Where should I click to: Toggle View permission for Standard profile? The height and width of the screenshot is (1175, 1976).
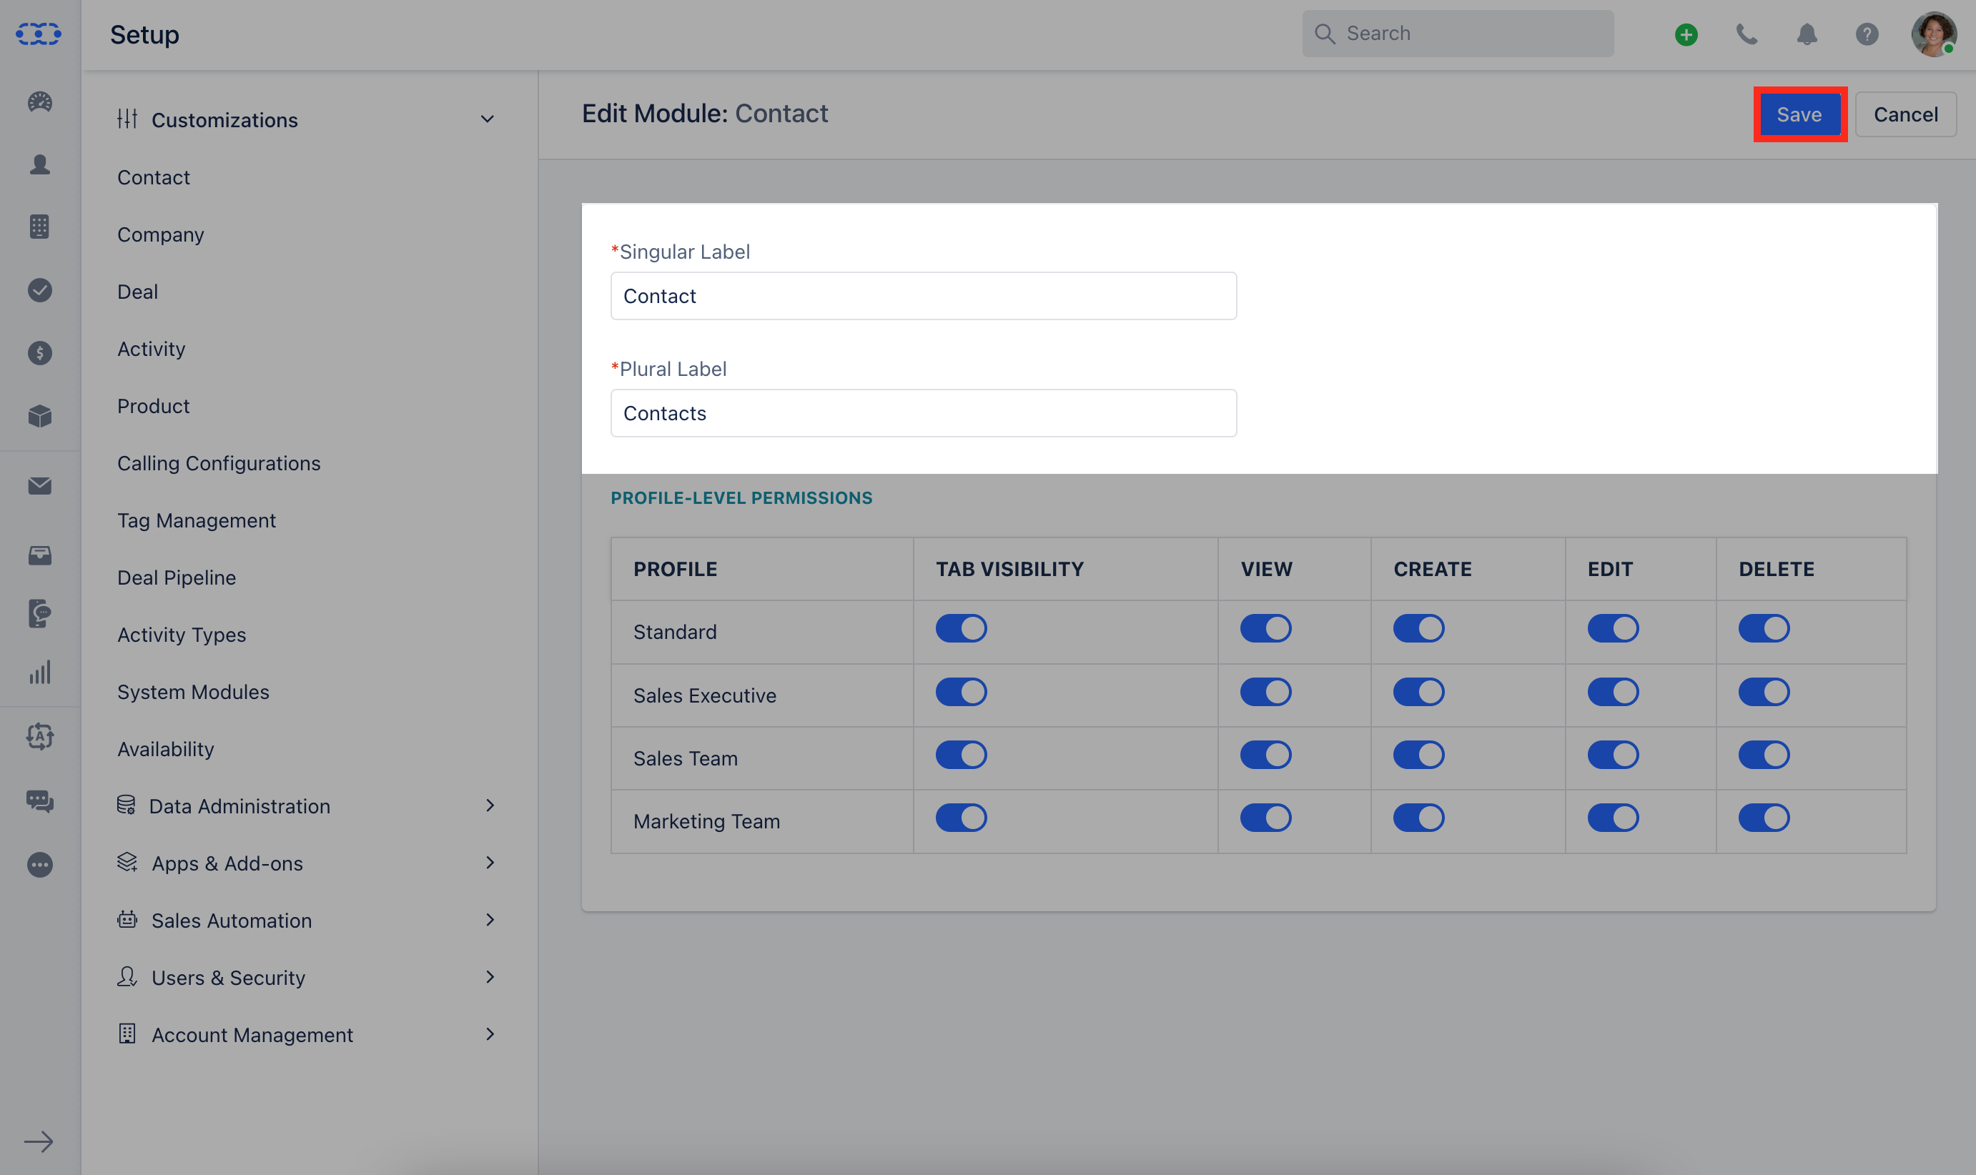point(1265,629)
